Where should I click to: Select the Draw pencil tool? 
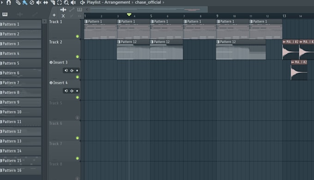pos(18,3)
